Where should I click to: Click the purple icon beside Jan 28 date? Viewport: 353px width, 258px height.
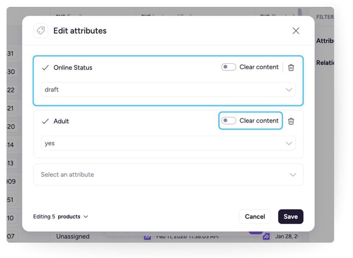[x=266, y=236]
